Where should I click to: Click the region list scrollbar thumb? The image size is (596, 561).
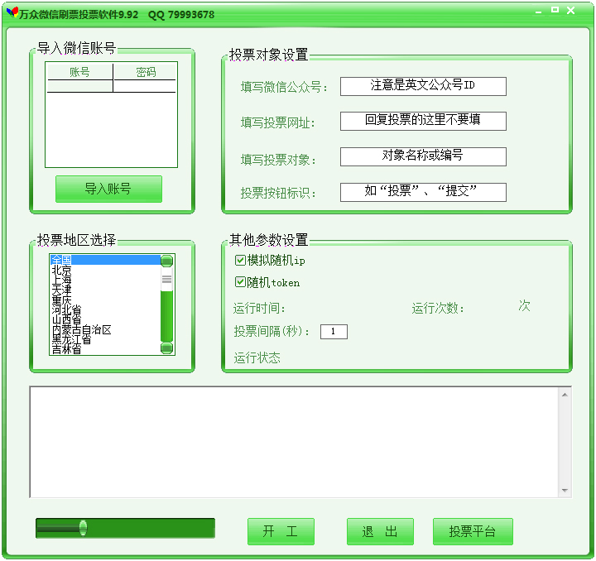point(166,279)
